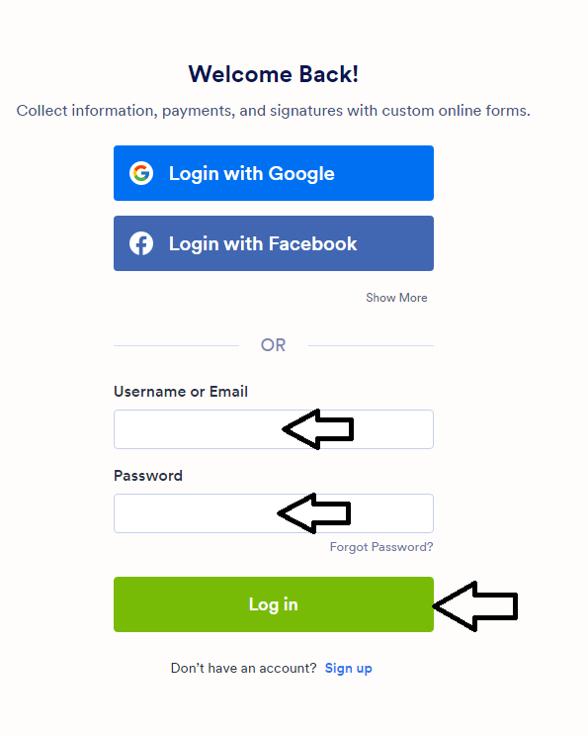Click the Don't have an account? text
Screen dimensions: 588x737
244,669
